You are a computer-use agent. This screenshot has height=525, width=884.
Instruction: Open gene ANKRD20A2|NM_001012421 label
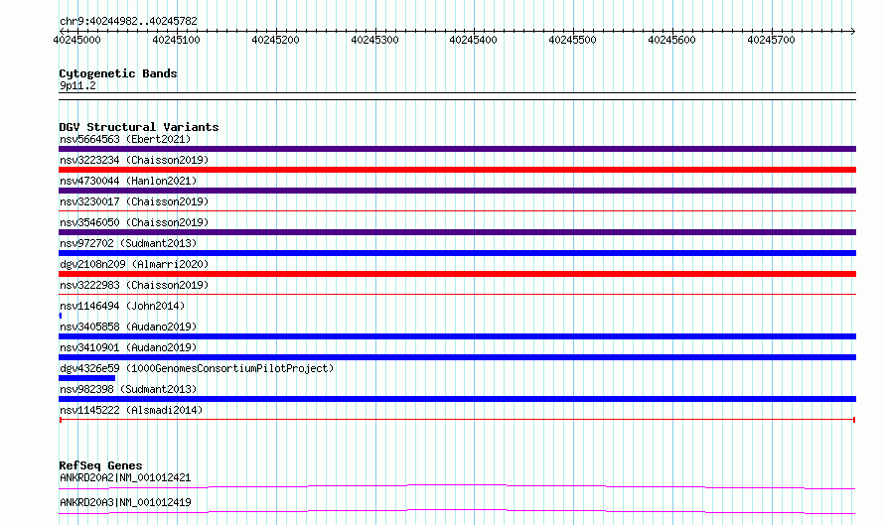(x=125, y=477)
